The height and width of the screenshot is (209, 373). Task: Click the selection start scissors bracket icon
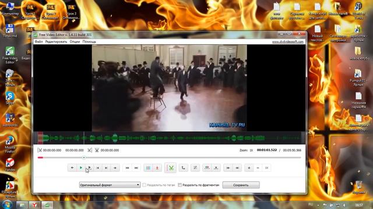pyautogui.click(x=40, y=150)
